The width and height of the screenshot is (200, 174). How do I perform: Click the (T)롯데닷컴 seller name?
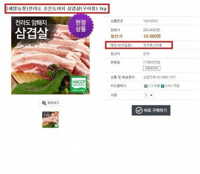coord(151,62)
